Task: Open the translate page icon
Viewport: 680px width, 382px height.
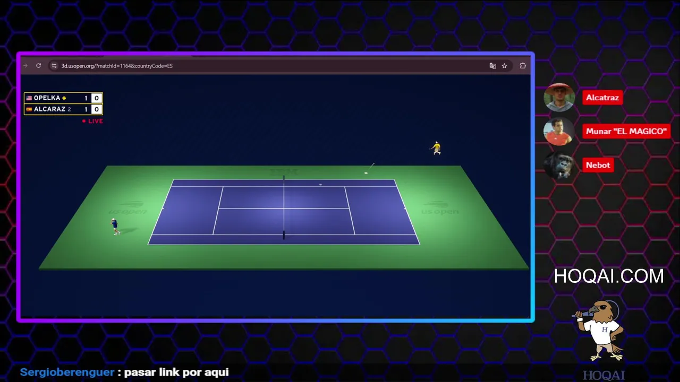Action: pos(492,66)
